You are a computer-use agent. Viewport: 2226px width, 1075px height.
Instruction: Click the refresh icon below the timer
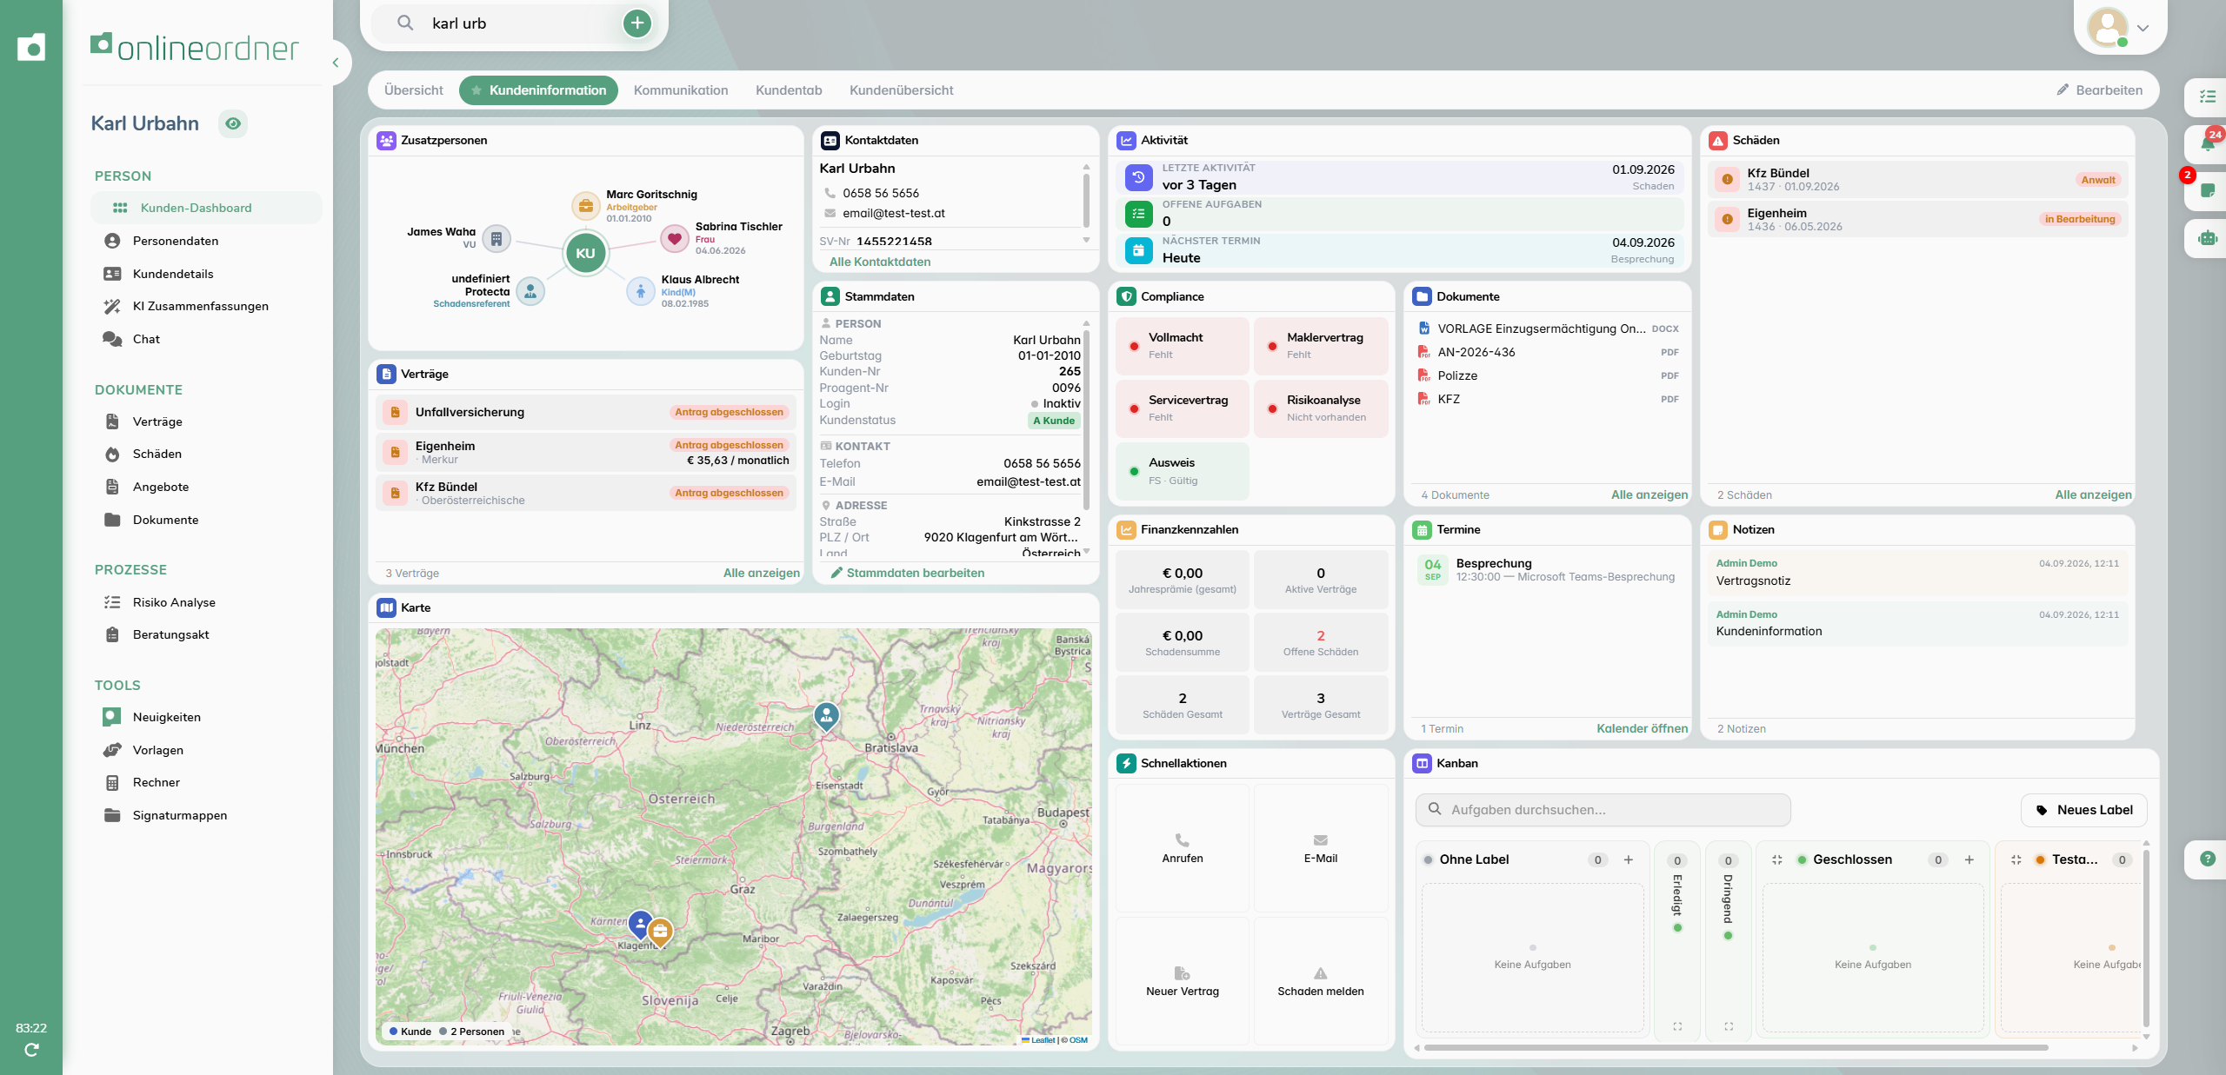tap(31, 1050)
